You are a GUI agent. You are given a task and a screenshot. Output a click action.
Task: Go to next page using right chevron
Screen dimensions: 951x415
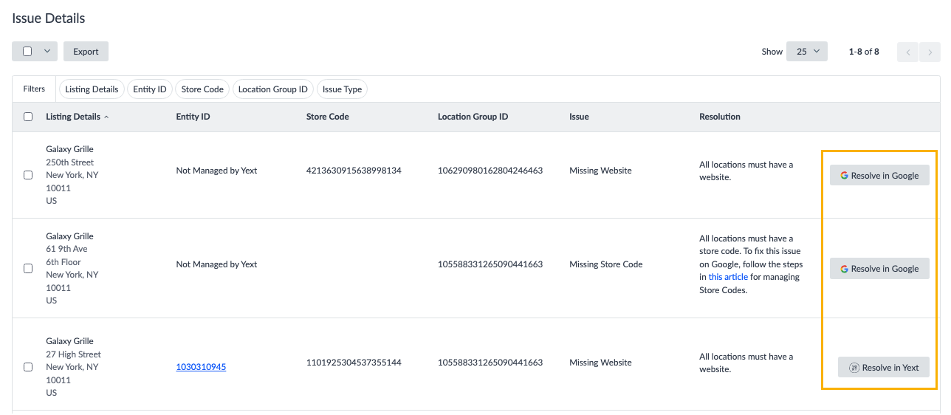tap(930, 52)
